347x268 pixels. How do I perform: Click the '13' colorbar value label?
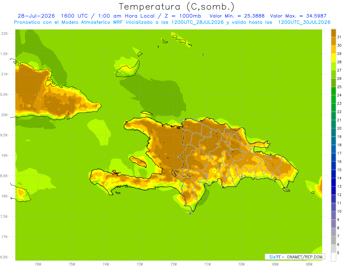339,186
